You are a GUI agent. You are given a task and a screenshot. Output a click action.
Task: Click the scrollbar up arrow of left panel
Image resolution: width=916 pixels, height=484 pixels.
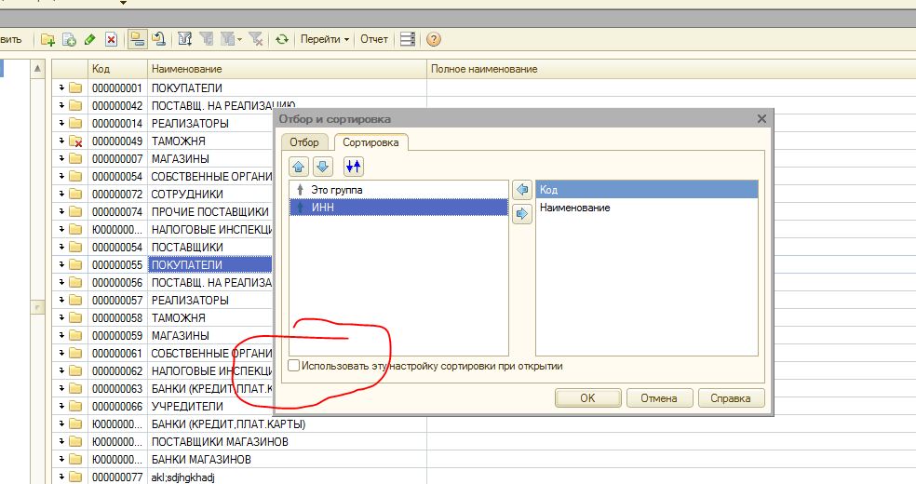37,68
